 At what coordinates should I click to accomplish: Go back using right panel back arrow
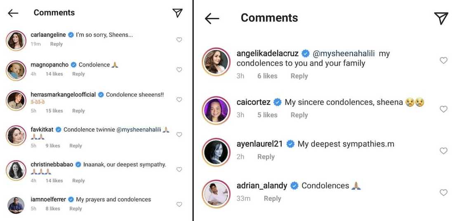(212, 18)
